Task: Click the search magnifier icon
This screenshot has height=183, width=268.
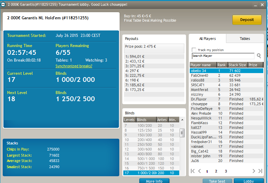Action: point(259,56)
